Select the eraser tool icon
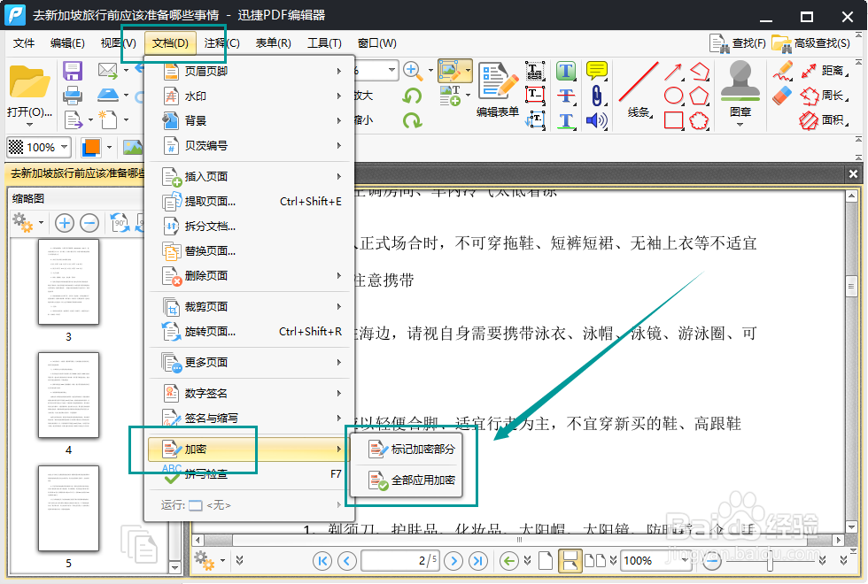Viewport: 868px width, 584px height. [x=782, y=96]
